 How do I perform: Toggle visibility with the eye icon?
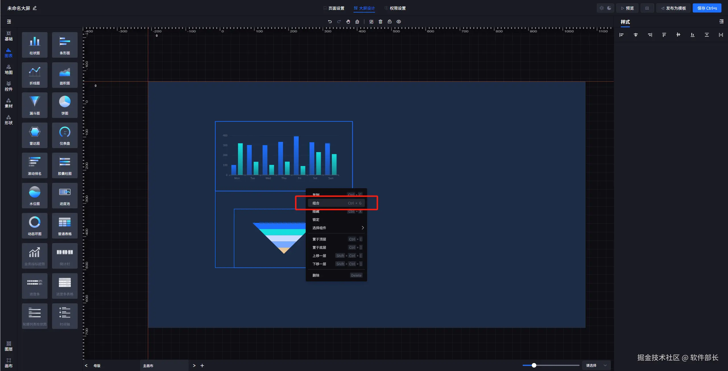tap(399, 22)
